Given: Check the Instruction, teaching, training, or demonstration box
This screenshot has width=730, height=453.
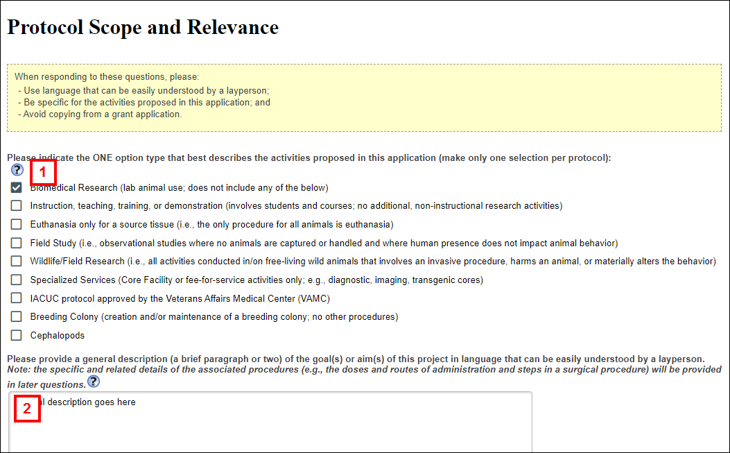Looking at the screenshot, I should [17, 206].
